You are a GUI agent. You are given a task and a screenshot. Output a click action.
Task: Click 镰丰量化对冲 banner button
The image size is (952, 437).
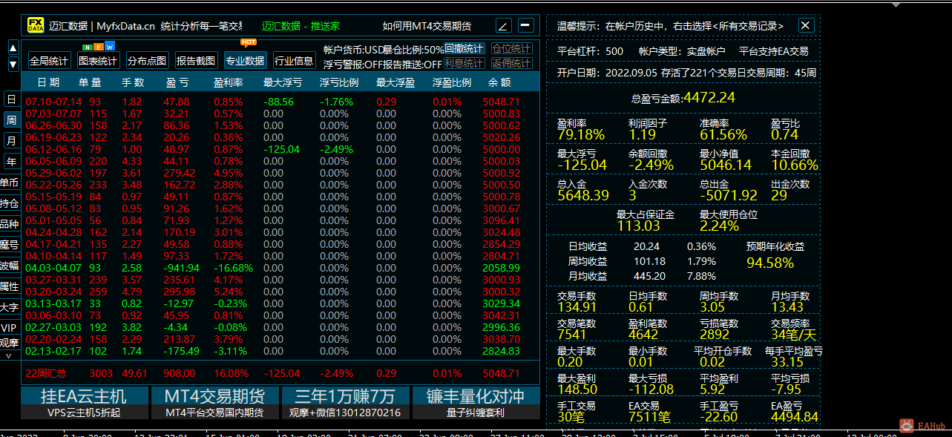(x=476, y=396)
